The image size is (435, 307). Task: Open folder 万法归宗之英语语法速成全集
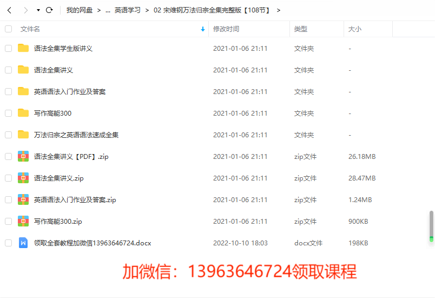pyautogui.click(x=76, y=135)
